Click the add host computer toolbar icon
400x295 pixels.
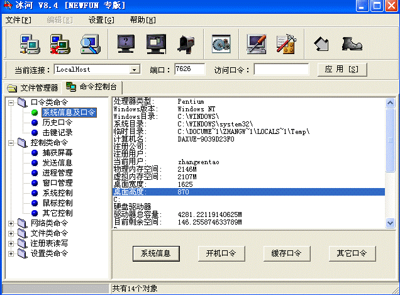pyautogui.click(x=30, y=44)
